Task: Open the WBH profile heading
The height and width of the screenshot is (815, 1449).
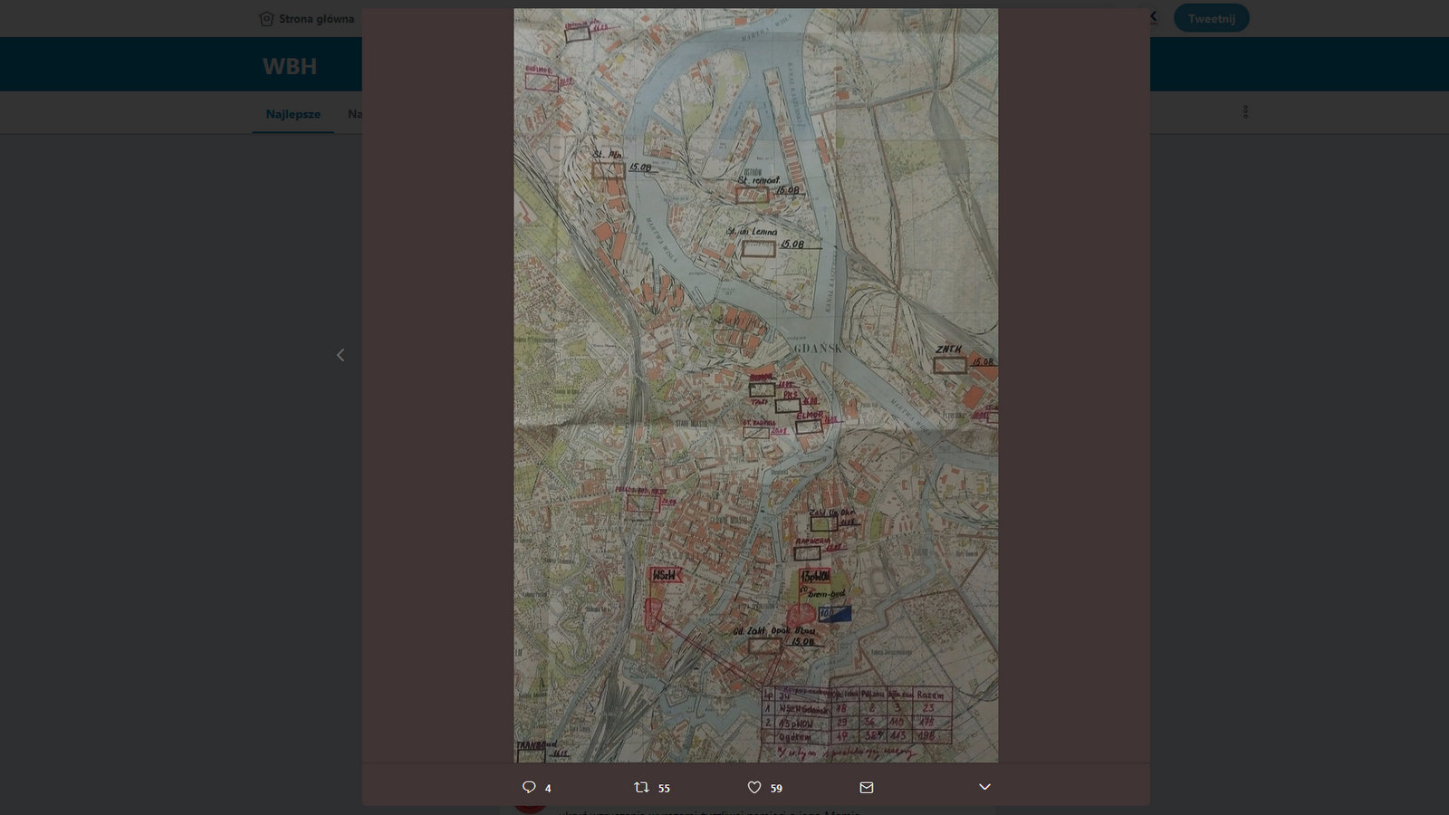Action: click(290, 66)
